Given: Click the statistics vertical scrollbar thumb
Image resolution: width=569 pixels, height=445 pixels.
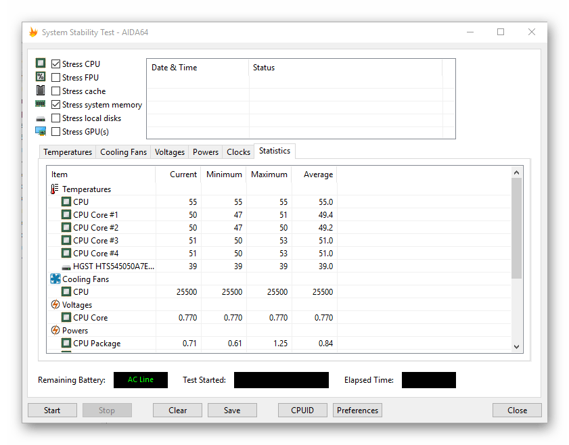Looking at the screenshot, I should (x=516, y=227).
